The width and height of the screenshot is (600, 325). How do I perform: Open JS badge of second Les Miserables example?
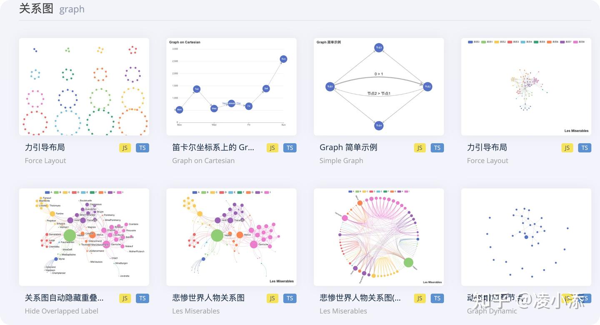point(420,298)
